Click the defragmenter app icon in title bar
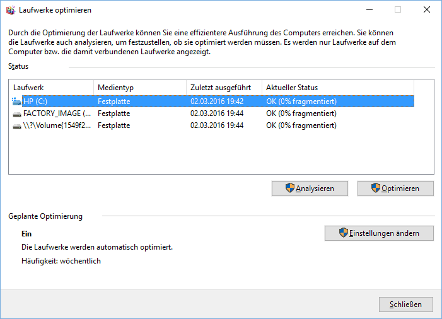 pyautogui.click(x=11, y=10)
